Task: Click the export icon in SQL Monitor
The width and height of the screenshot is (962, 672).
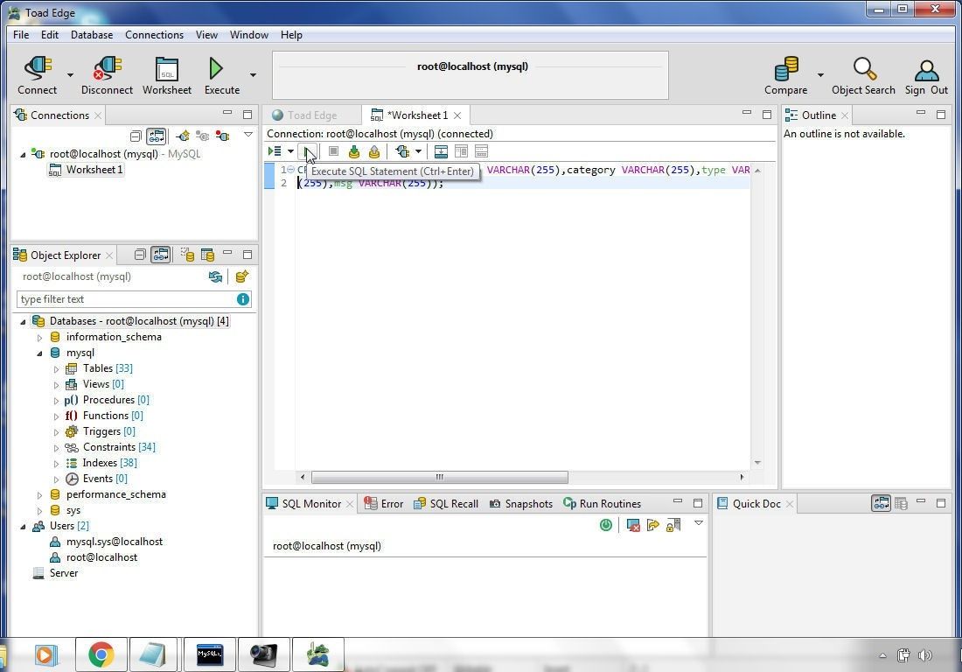Action: pyautogui.click(x=652, y=525)
